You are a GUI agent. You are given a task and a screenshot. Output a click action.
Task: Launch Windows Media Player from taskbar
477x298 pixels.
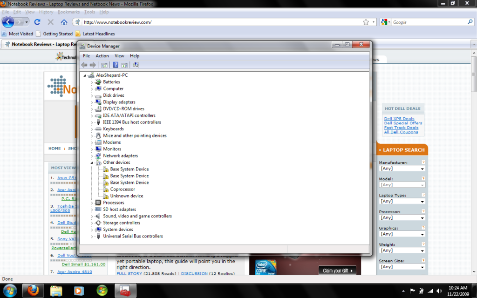point(79,291)
